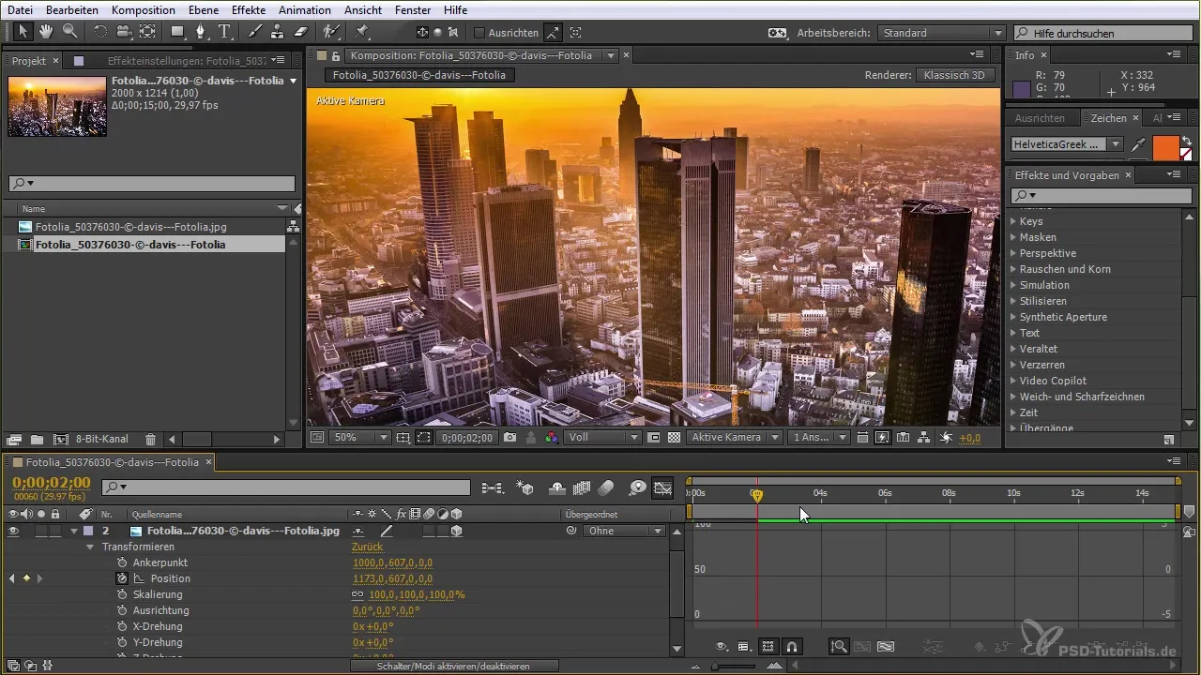The image size is (1201, 675).
Task: Toggle the mask and shape path visibility
Action: [423, 437]
